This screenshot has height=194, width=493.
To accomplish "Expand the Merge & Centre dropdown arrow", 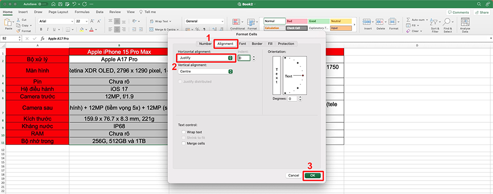I will pos(178,30).
